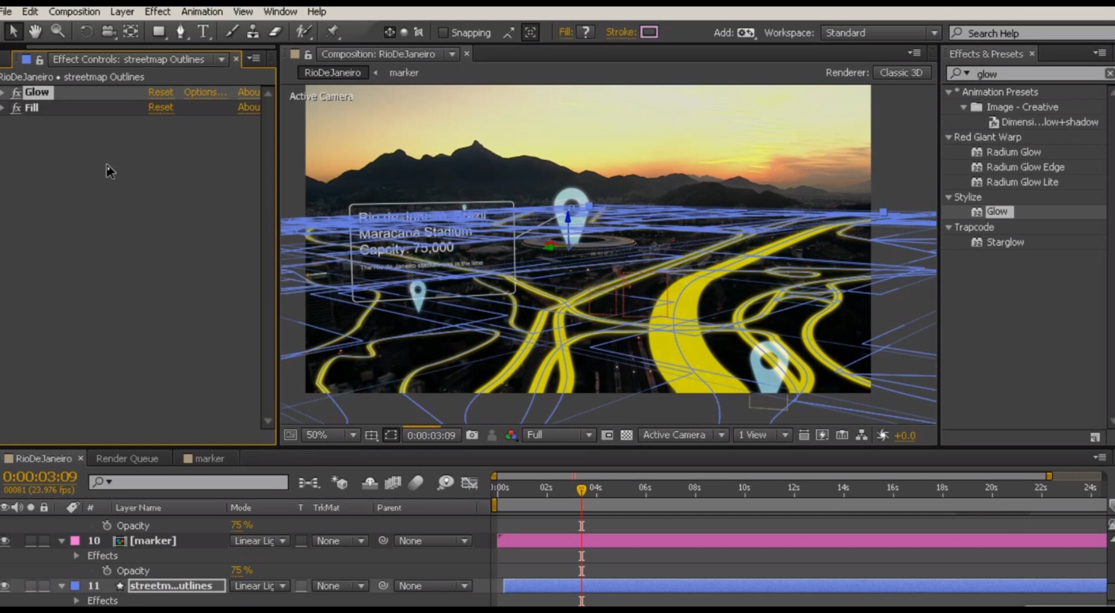The image size is (1115, 613).
Task: Collapse the Red Giant Warp category
Action: pos(950,137)
